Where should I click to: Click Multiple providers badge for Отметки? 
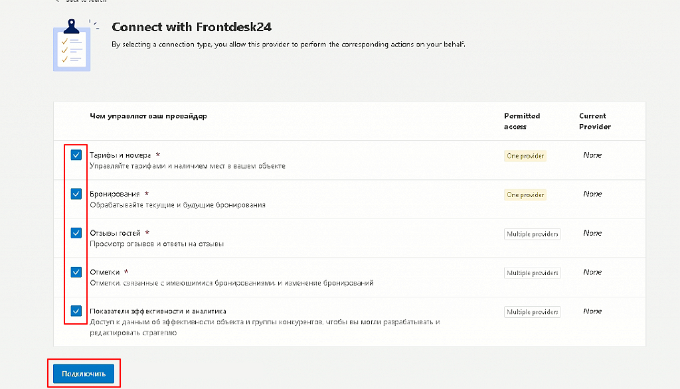click(x=532, y=273)
